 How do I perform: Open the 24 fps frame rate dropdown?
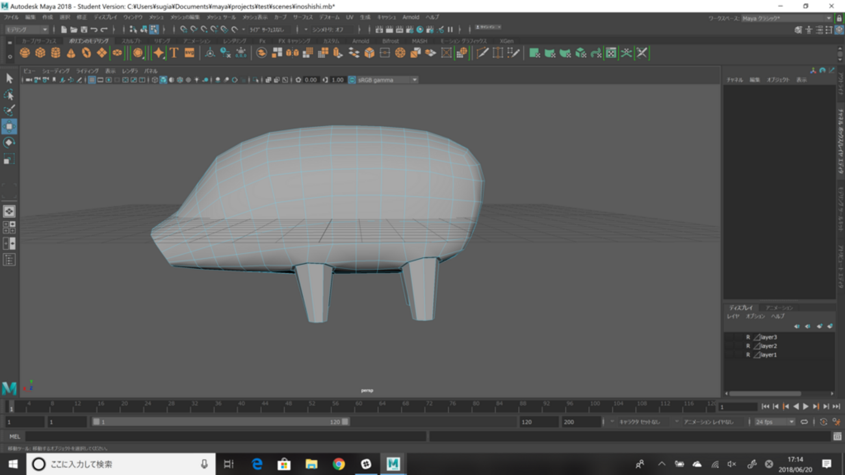click(x=775, y=422)
